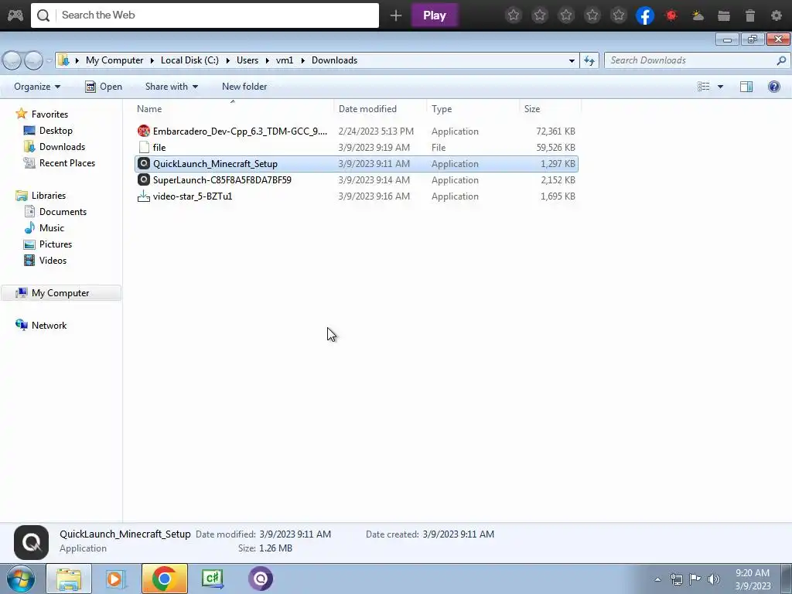The image size is (792, 594).
Task: Open the Music library
Action: pyautogui.click(x=52, y=228)
